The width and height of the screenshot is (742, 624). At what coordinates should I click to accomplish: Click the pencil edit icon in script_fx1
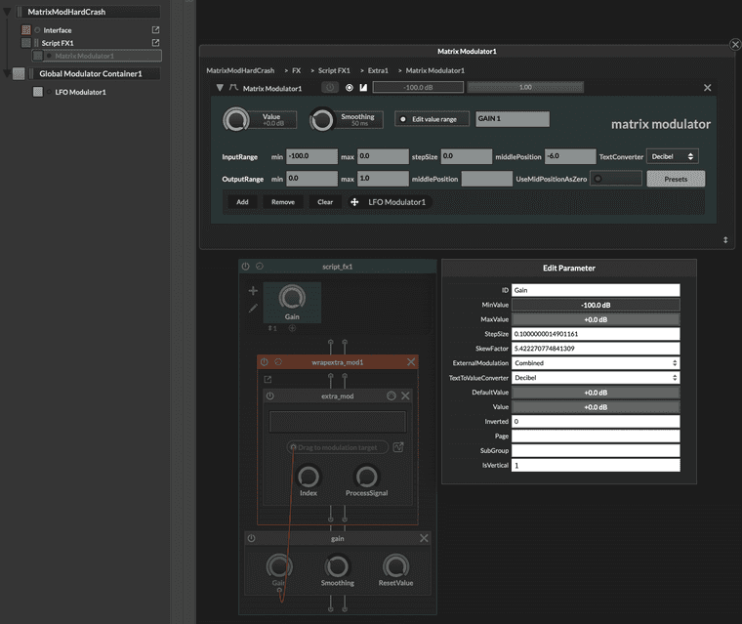(254, 309)
